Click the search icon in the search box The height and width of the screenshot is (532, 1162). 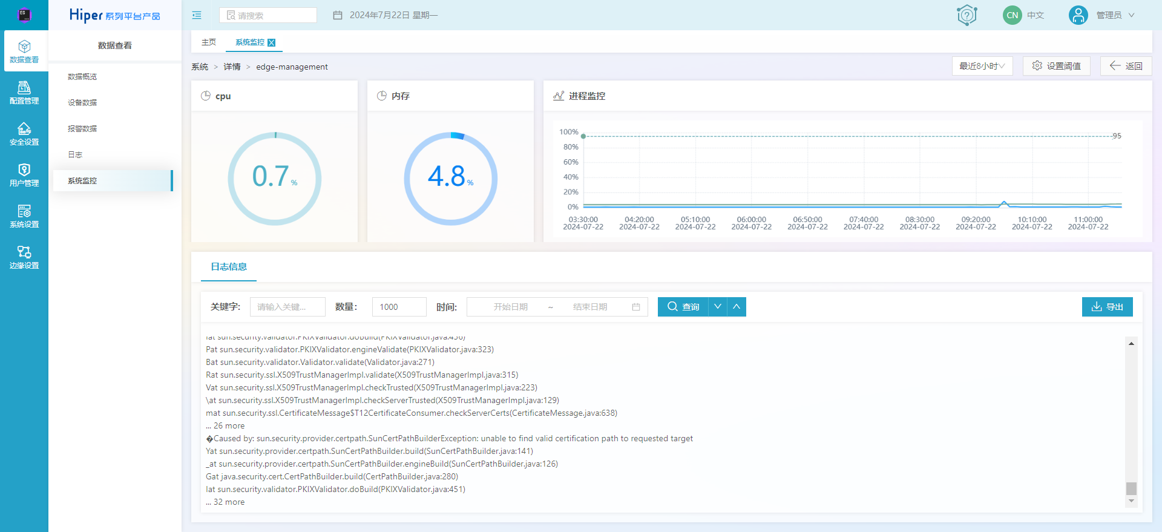[231, 15]
